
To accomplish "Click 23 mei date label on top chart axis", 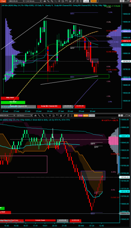I will [x=38, y=111].
